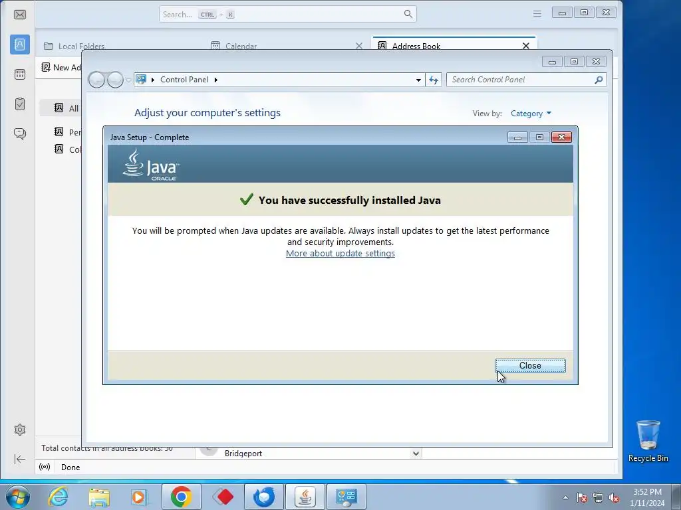The width and height of the screenshot is (681, 510).
Task: Open the Recycle Bin on desktop
Action: pos(648,441)
